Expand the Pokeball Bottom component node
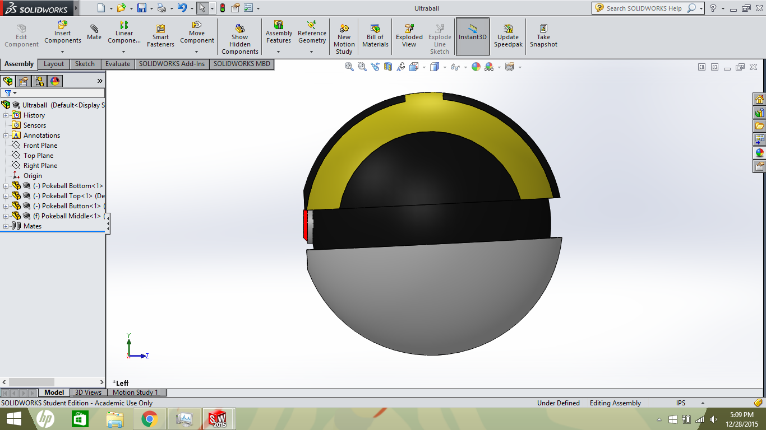 pos(6,186)
